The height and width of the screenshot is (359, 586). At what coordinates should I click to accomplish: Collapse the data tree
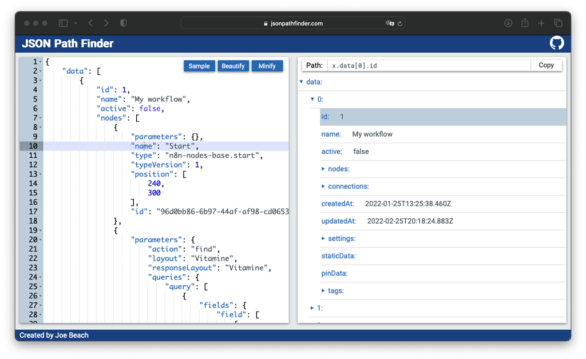coord(302,81)
